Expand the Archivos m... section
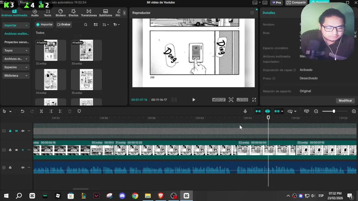 16,59
